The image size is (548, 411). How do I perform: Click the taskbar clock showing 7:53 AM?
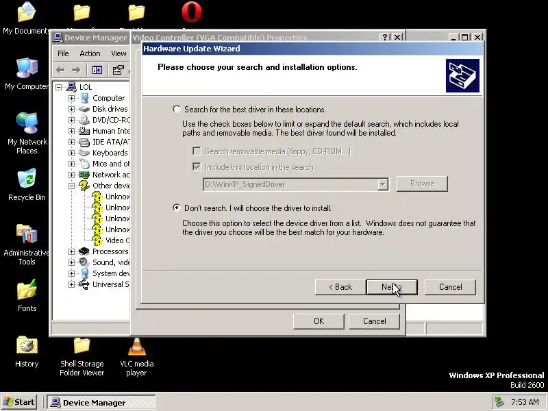(x=525, y=402)
